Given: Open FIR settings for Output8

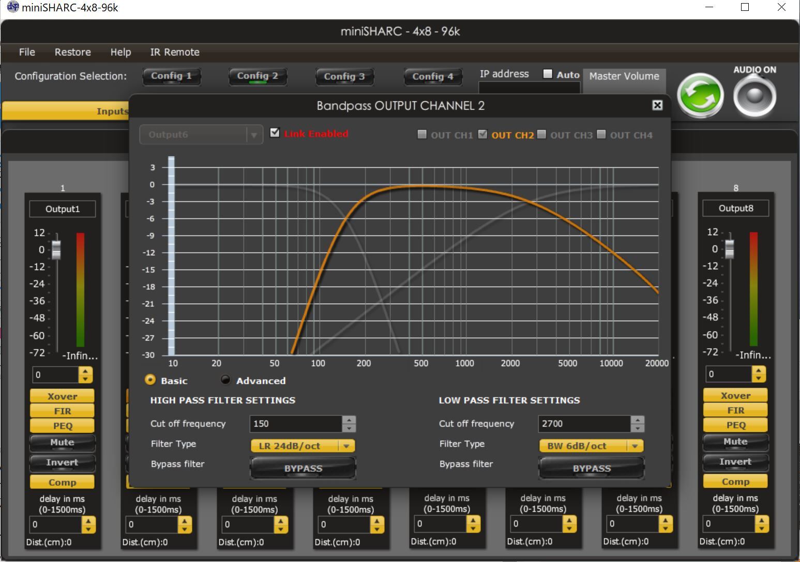Looking at the screenshot, I should [735, 411].
